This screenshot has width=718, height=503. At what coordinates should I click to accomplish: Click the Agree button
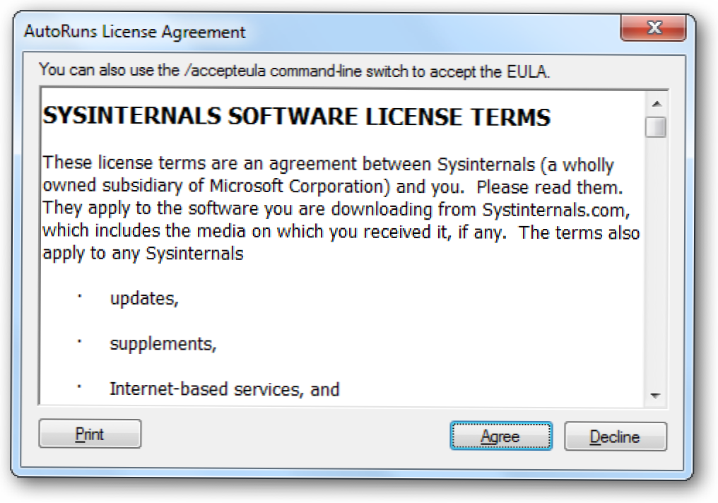500,436
